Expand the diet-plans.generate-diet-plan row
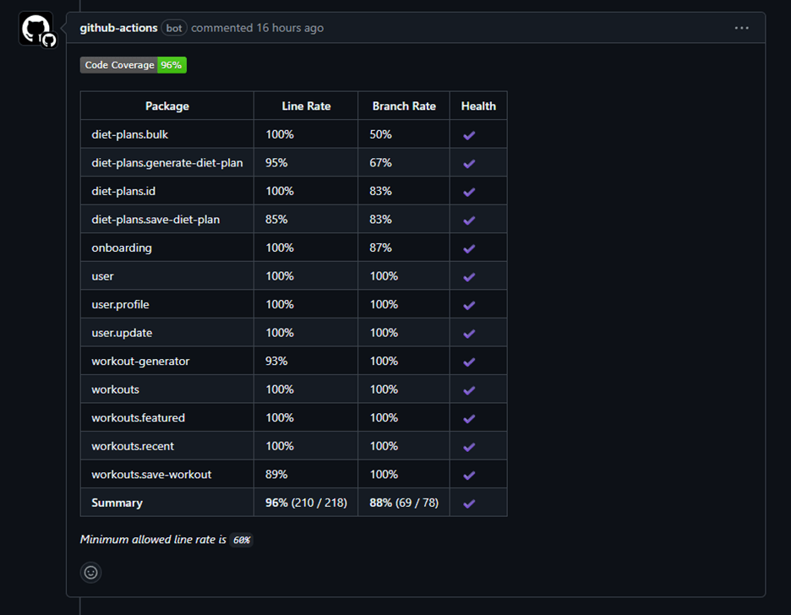 (166, 162)
